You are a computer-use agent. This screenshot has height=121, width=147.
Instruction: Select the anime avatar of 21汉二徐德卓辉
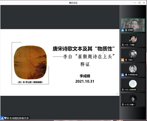[x=133, y=84]
